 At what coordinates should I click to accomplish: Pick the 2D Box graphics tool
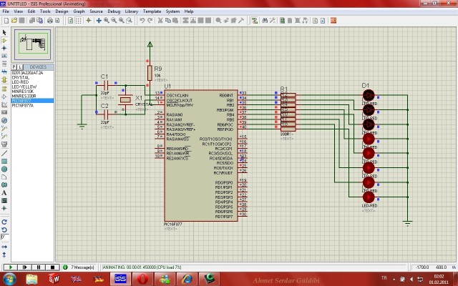click(4, 161)
